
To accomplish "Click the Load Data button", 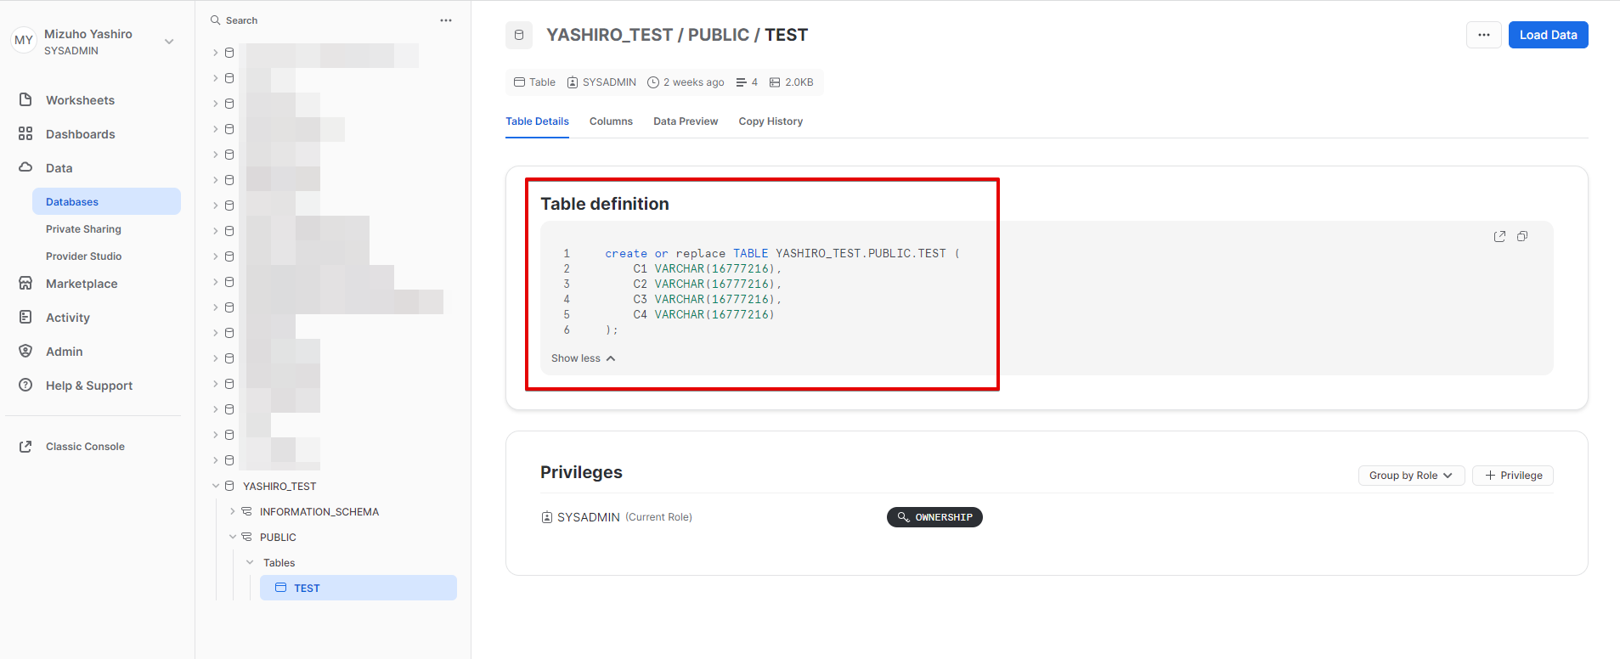I will pyautogui.click(x=1548, y=35).
